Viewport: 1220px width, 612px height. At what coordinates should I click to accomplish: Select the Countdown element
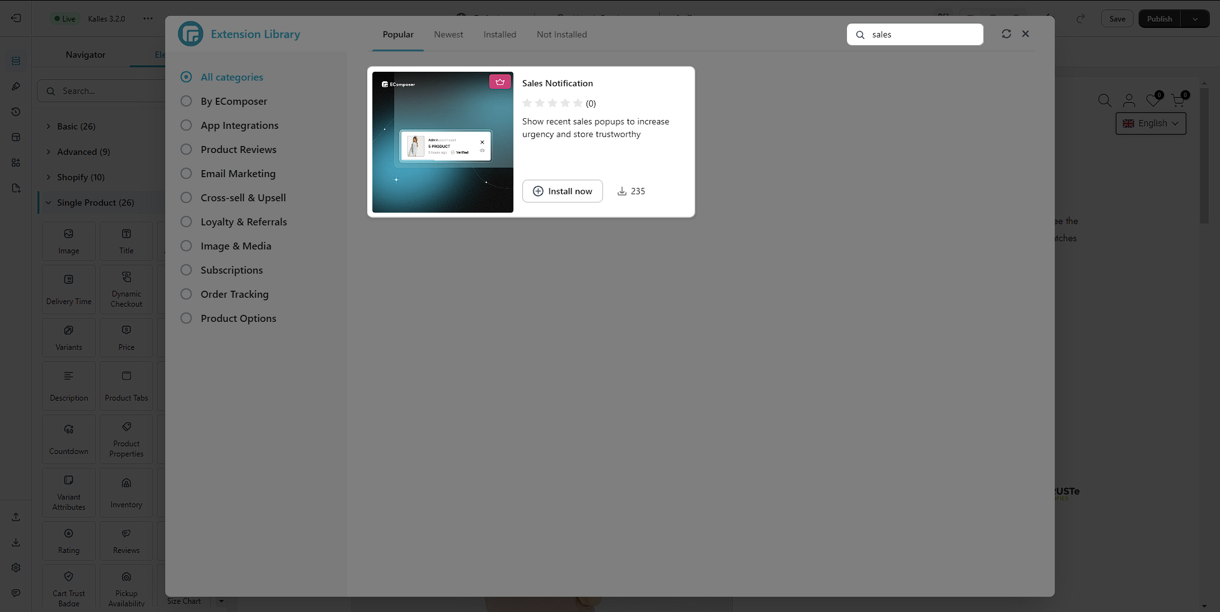[69, 439]
